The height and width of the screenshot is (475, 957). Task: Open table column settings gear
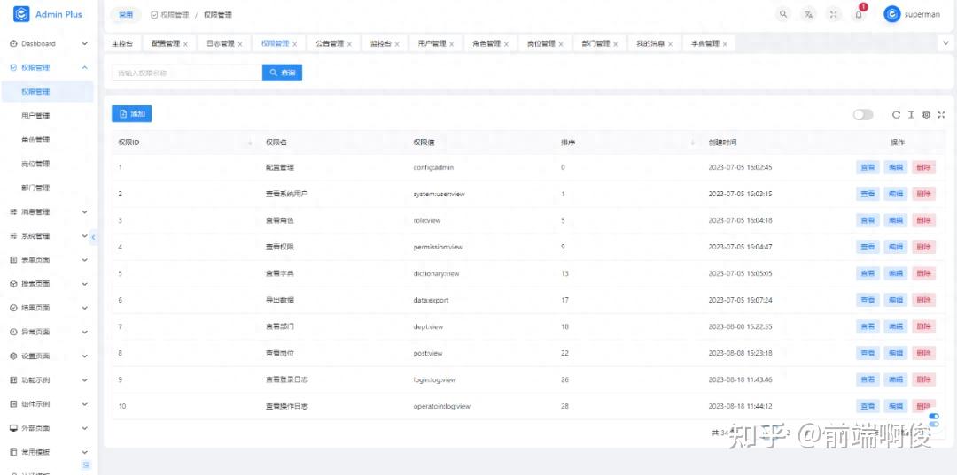[x=927, y=114]
